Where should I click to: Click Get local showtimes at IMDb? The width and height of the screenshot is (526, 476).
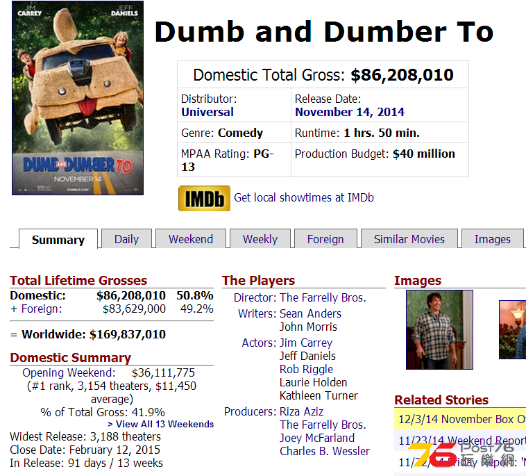pyautogui.click(x=304, y=197)
